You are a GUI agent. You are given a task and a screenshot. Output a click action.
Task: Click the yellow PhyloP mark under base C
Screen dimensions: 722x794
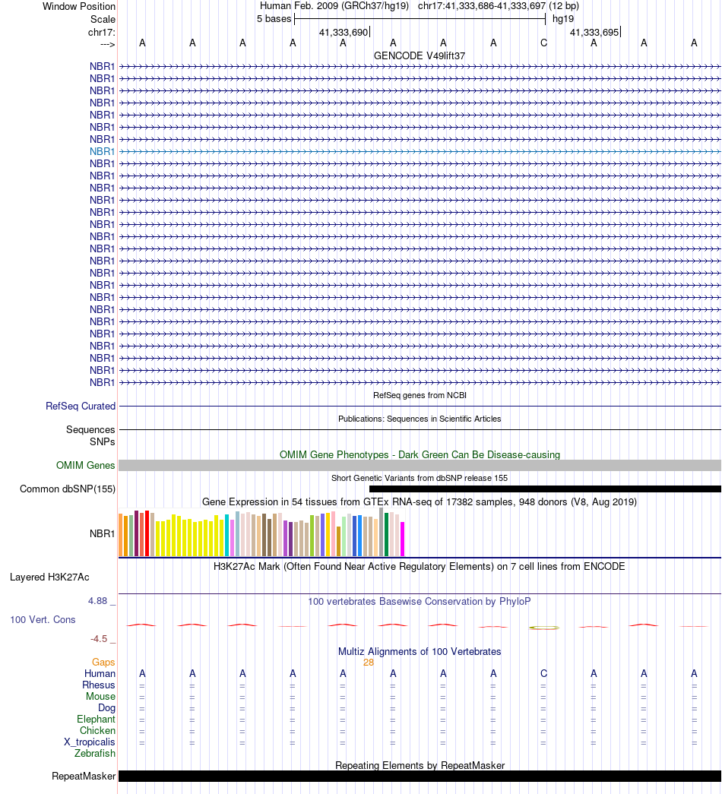(x=543, y=628)
